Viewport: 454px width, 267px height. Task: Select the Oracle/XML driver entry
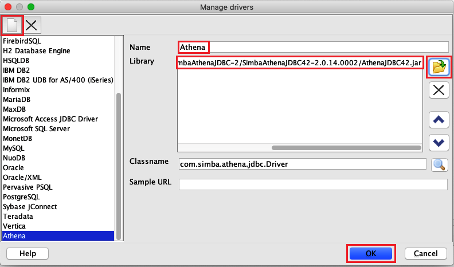pos(22,177)
